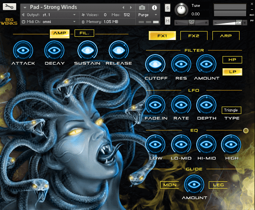Open the Output st. 1 dropdown
255x210 pixels.
coord(50,15)
